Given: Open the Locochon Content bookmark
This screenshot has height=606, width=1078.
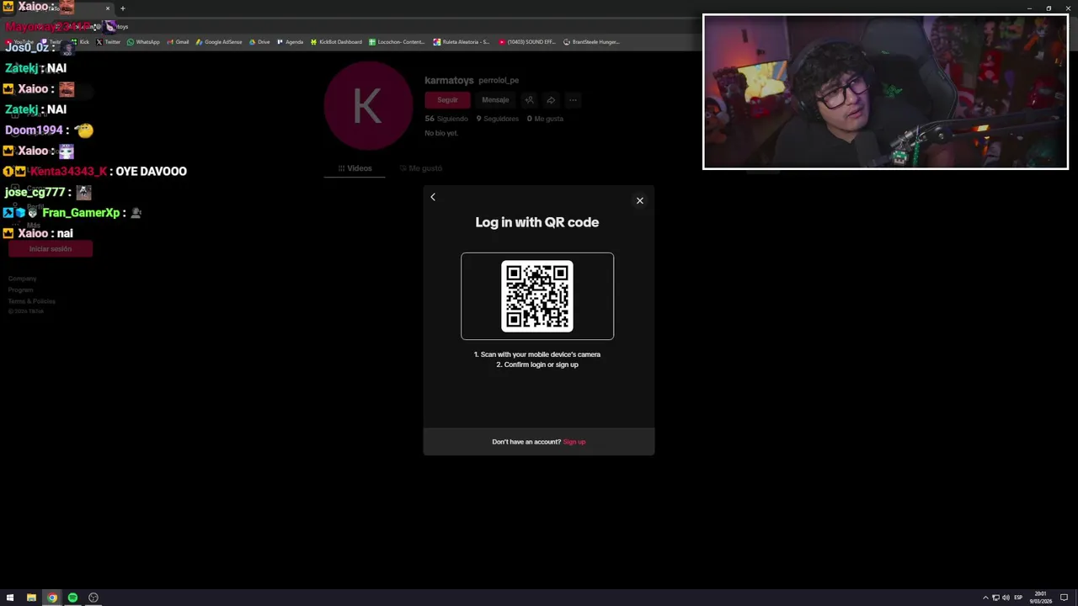Looking at the screenshot, I should pos(397,42).
